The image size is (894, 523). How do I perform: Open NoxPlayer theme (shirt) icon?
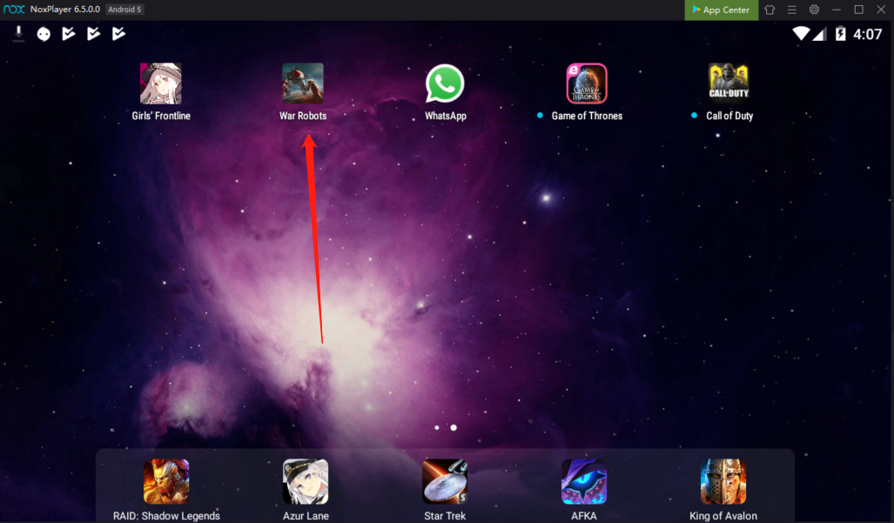770,10
